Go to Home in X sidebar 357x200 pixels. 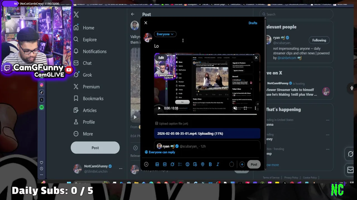(84, 28)
